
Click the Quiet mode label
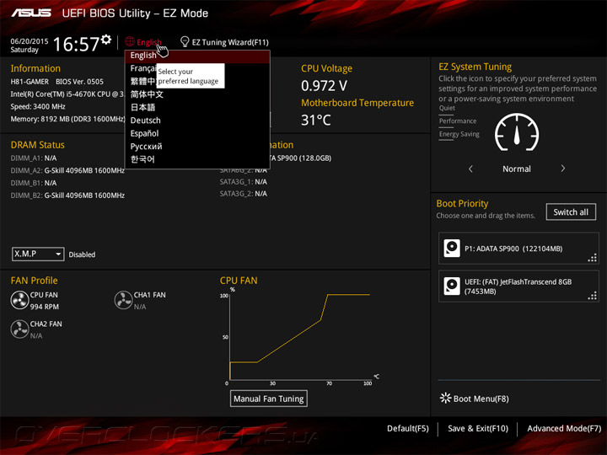click(447, 108)
